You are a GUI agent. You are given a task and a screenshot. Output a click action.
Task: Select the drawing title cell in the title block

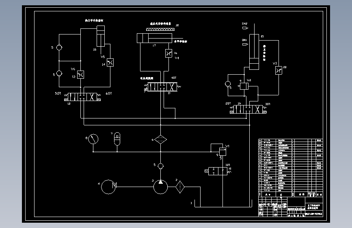point(315,206)
